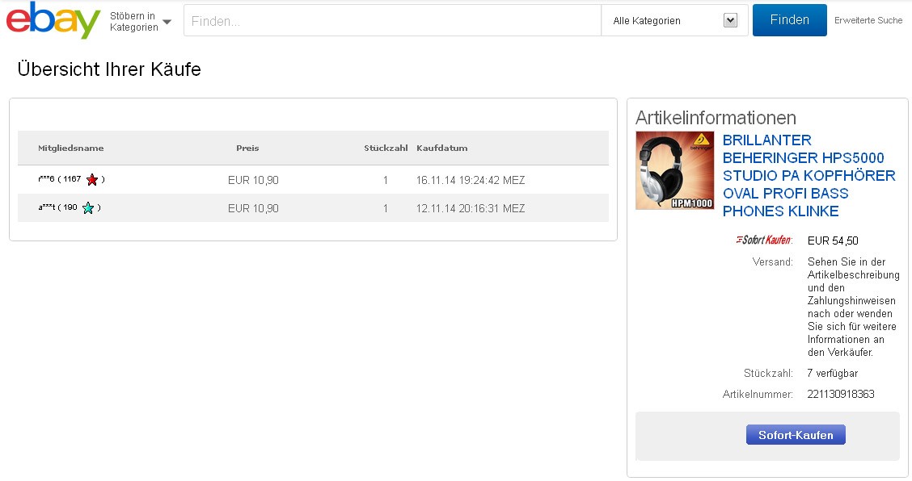Screen dimensions: 912x481
Task: Click the Stückzahl column header
Action: click(x=386, y=148)
